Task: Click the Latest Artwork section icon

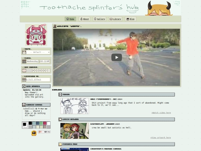Action: (60, 119)
